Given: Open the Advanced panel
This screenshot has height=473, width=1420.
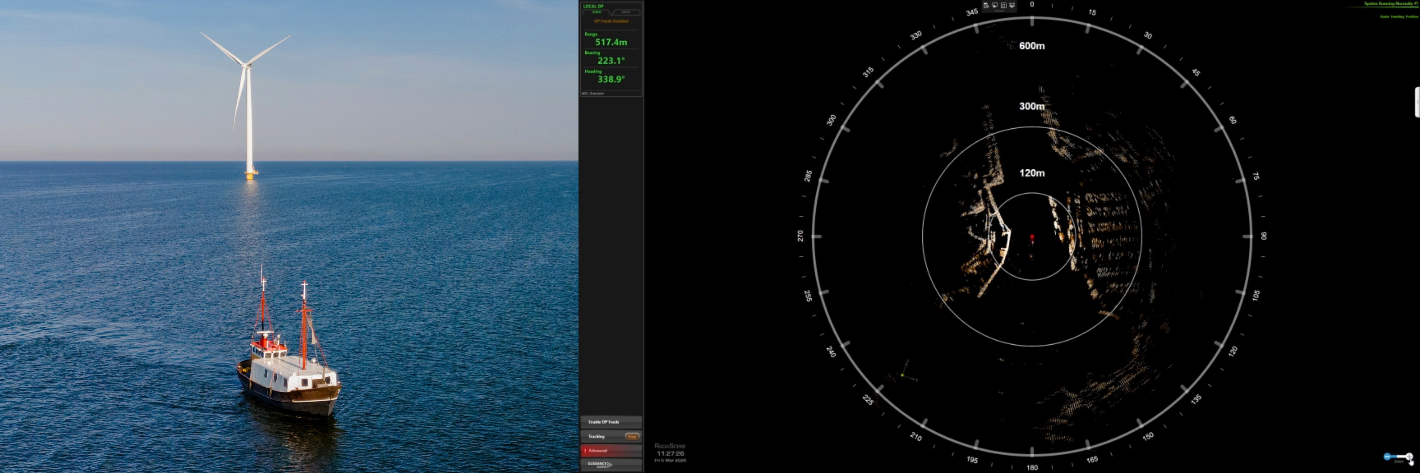Looking at the screenshot, I should [x=609, y=450].
